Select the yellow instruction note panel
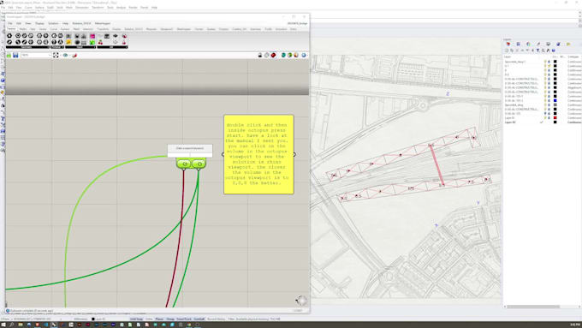This screenshot has height=328, width=582. [x=258, y=154]
